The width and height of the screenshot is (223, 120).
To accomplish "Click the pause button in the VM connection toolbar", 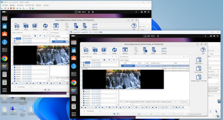I will click(x=17, y=8).
